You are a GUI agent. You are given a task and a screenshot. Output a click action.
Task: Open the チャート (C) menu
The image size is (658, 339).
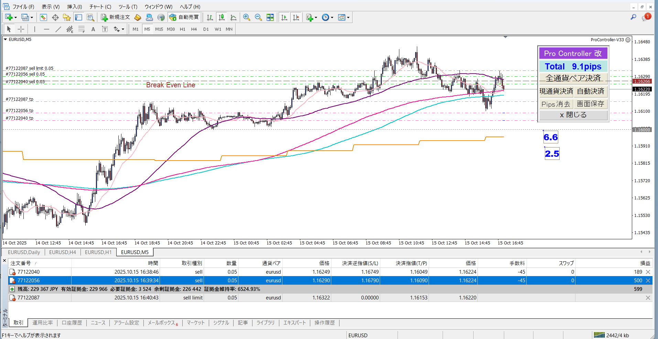[x=100, y=7]
